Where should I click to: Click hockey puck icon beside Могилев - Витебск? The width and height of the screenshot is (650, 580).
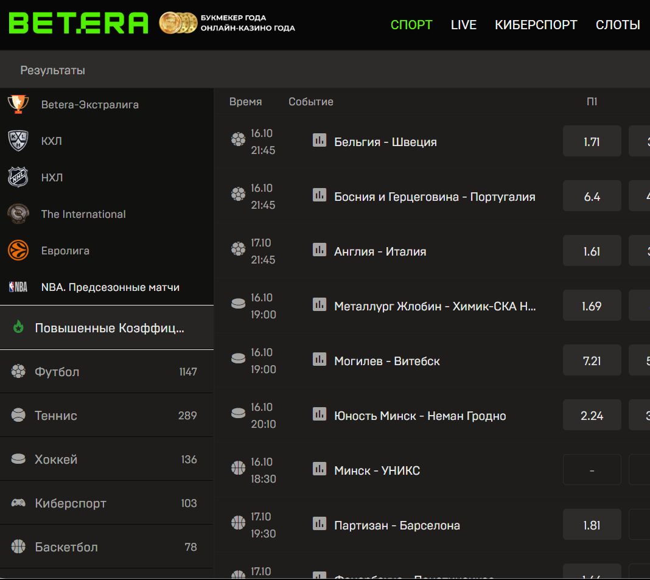[239, 358]
